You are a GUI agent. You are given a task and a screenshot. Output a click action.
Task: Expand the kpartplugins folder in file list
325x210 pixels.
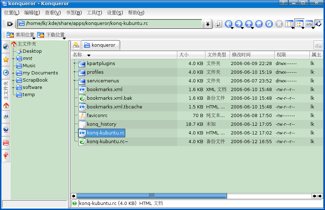(x=75, y=63)
